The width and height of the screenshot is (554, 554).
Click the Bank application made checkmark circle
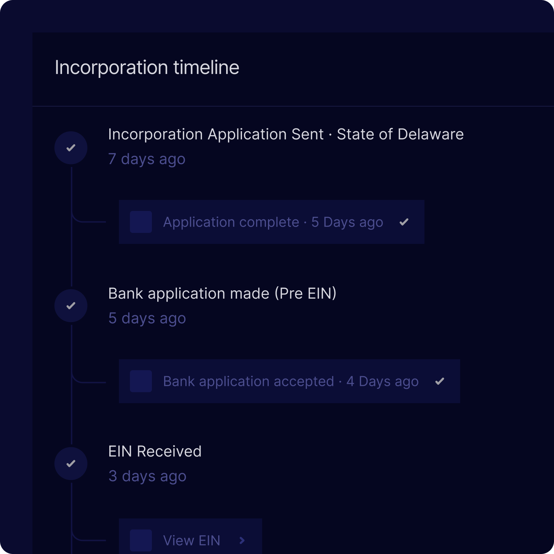(x=71, y=306)
